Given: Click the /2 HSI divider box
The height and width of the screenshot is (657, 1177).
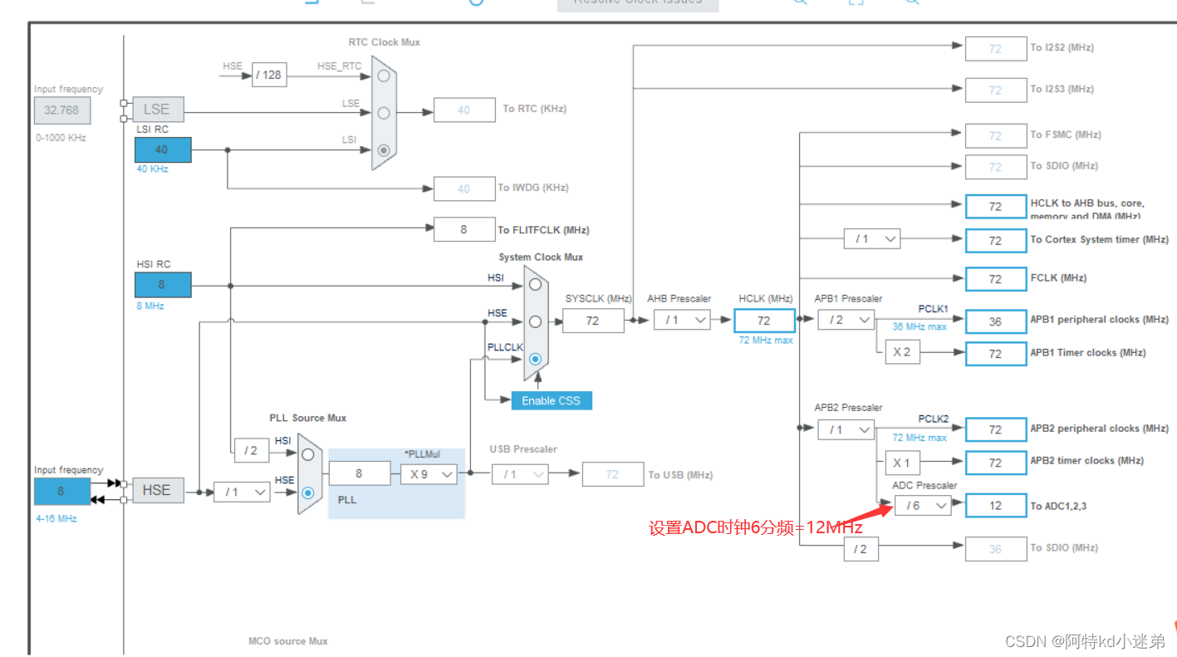Looking at the screenshot, I should pyautogui.click(x=252, y=451).
